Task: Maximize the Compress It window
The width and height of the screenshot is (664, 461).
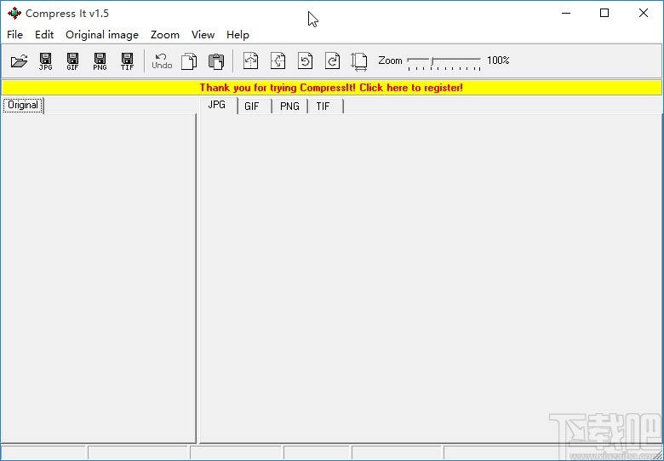Action: [604, 13]
